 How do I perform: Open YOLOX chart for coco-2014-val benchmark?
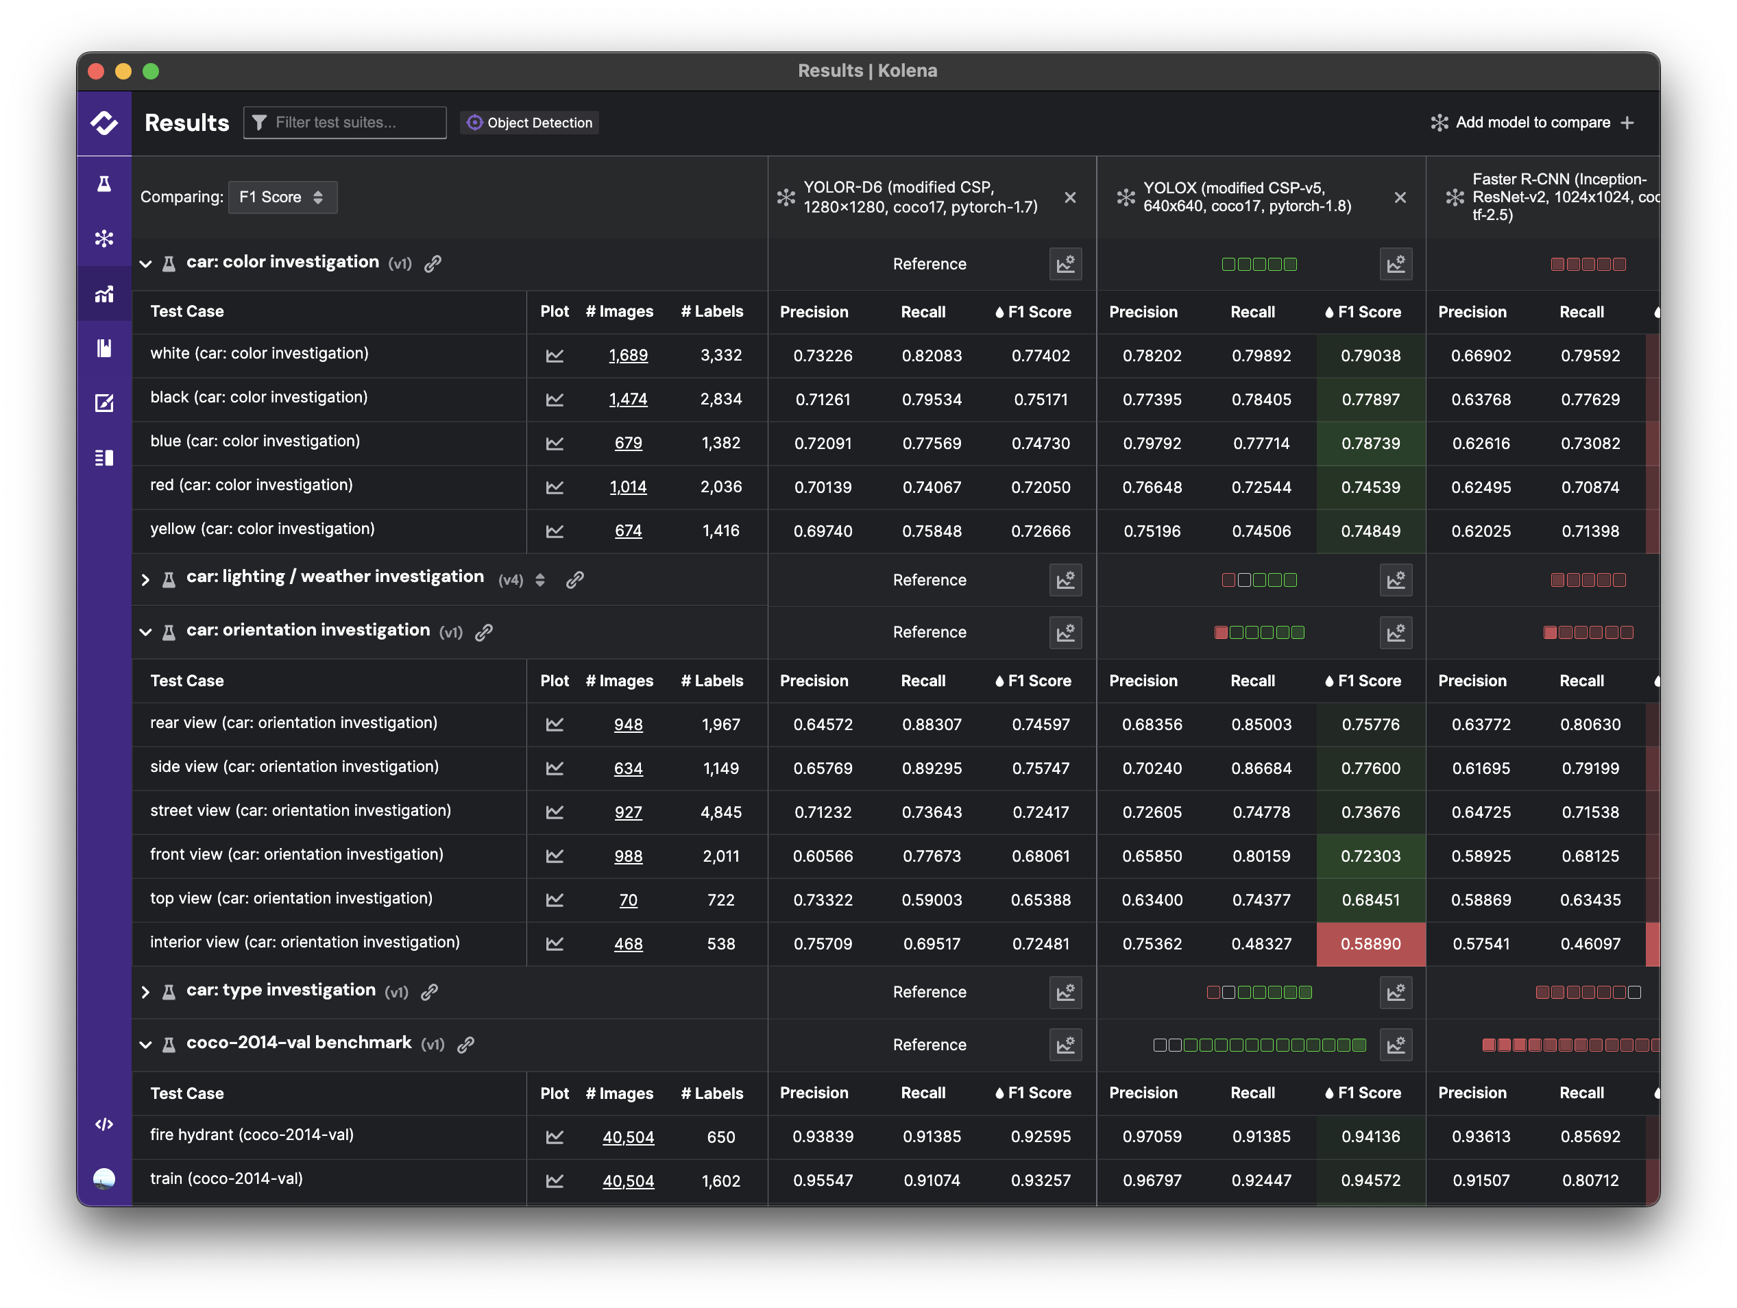click(1396, 1045)
